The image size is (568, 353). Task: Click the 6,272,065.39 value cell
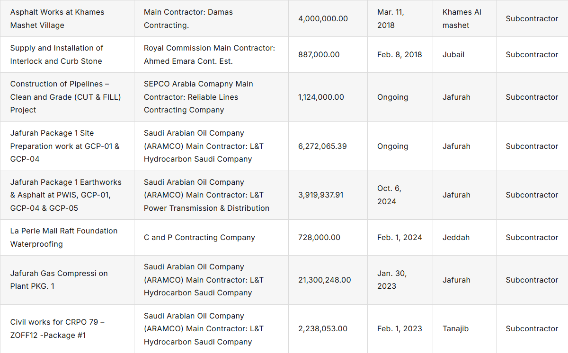pos(322,146)
